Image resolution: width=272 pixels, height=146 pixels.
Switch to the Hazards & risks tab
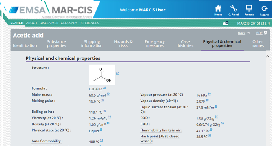point(123,43)
